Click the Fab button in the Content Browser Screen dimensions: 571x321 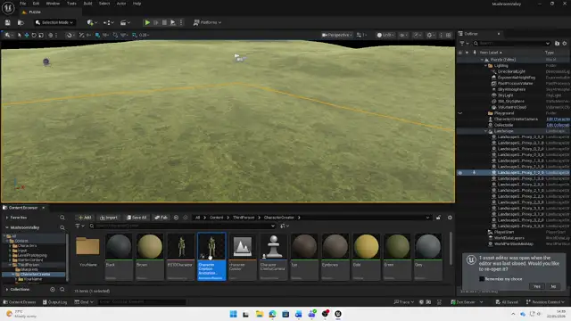point(161,218)
